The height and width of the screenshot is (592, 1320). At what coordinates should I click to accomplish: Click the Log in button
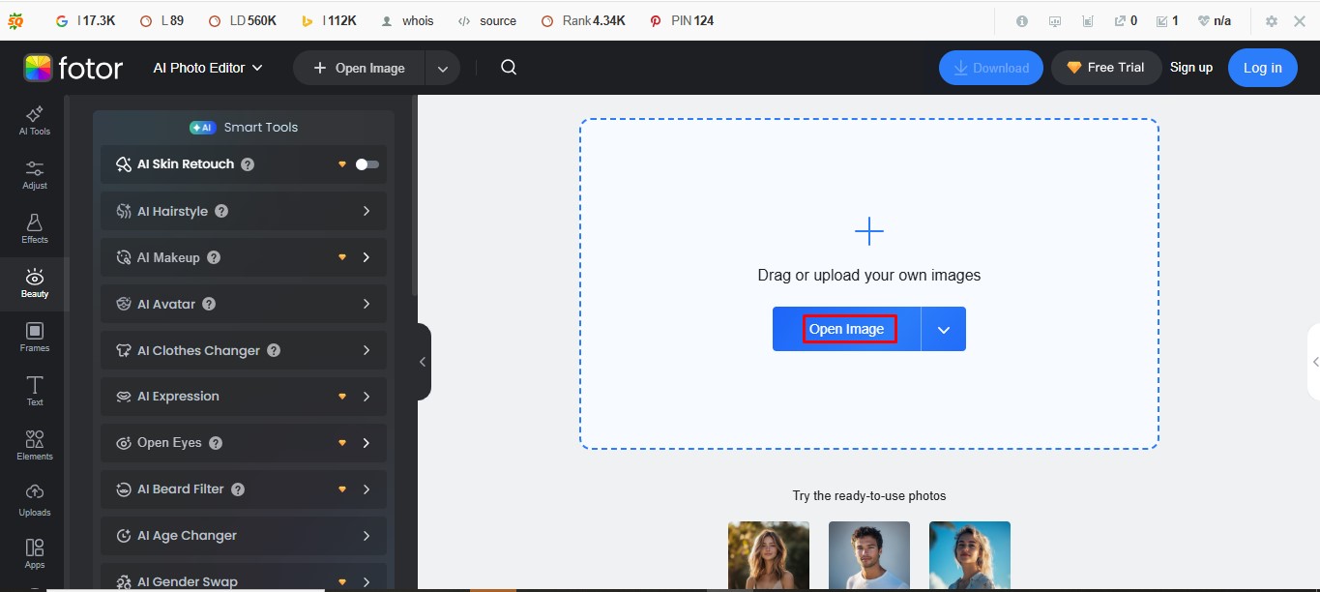click(1263, 68)
